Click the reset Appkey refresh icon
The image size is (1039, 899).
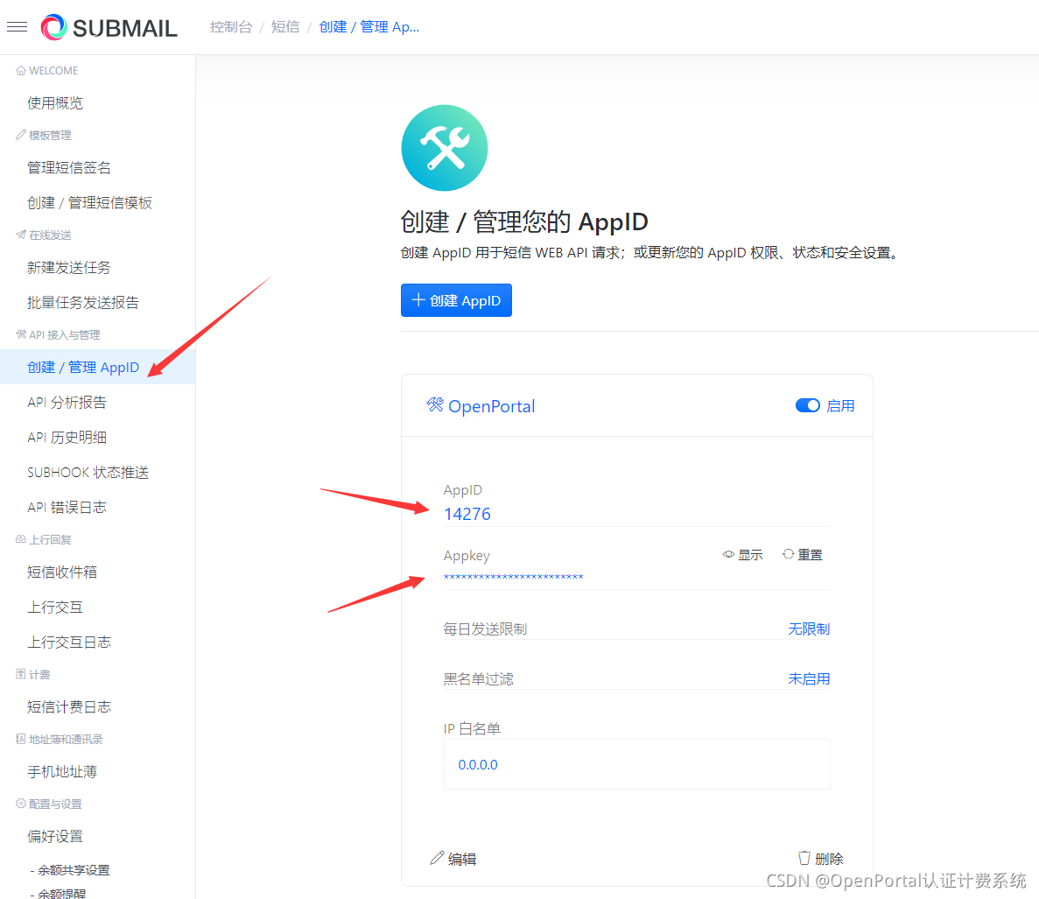(x=788, y=554)
